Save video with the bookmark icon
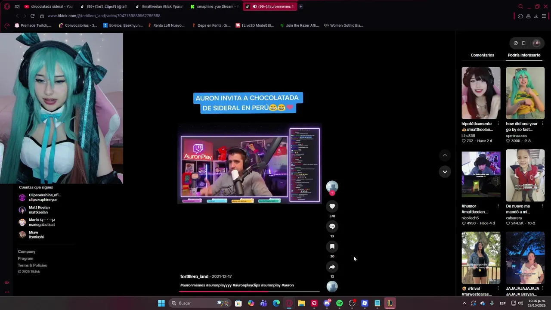This screenshot has height=310, width=551. [332, 247]
